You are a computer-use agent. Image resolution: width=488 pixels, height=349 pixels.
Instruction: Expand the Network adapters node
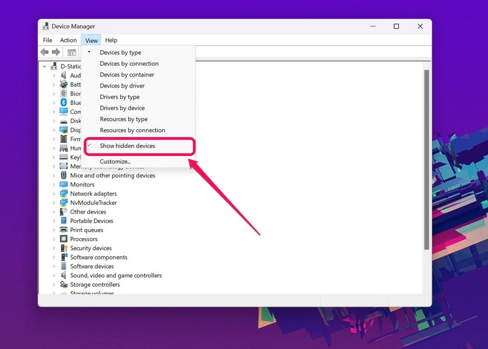click(x=54, y=194)
